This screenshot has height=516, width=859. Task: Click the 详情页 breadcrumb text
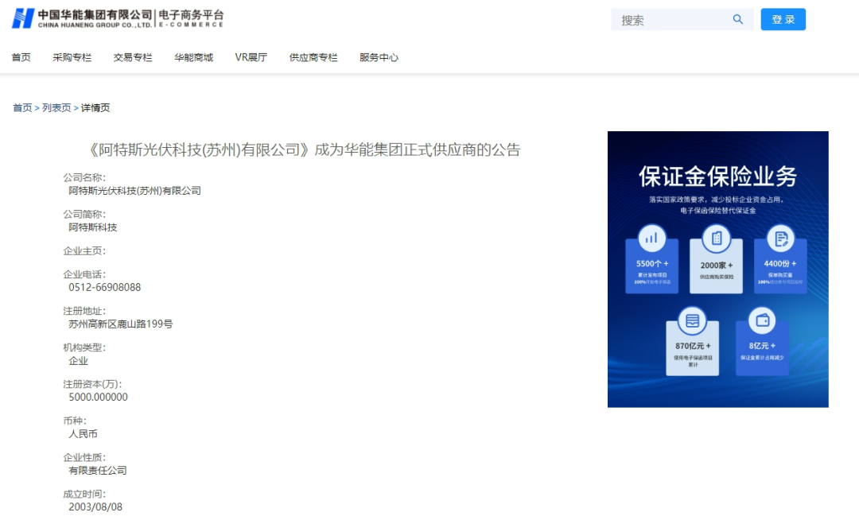pyautogui.click(x=95, y=108)
